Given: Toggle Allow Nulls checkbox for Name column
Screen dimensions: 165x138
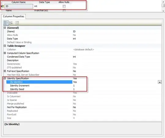Looking at the screenshot, I should (64, 10).
